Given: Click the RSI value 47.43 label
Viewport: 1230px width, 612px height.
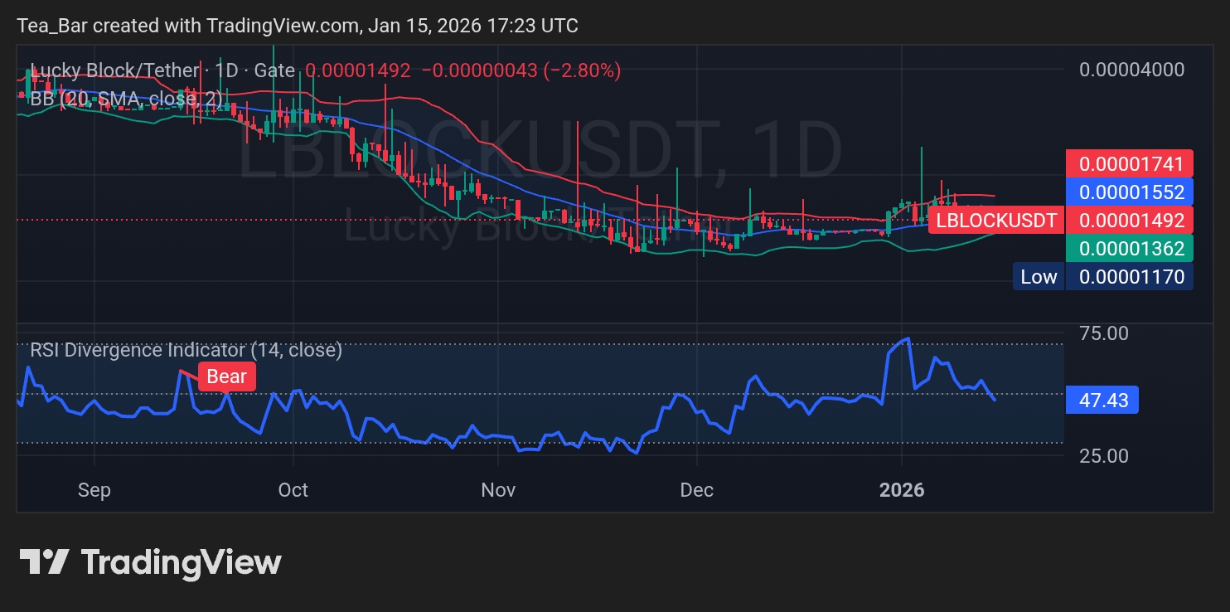Looking at the screenshot, I should [x=1103, y=401].
